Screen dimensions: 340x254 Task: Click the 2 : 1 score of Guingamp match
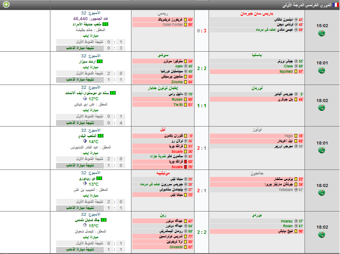(202, 190)
